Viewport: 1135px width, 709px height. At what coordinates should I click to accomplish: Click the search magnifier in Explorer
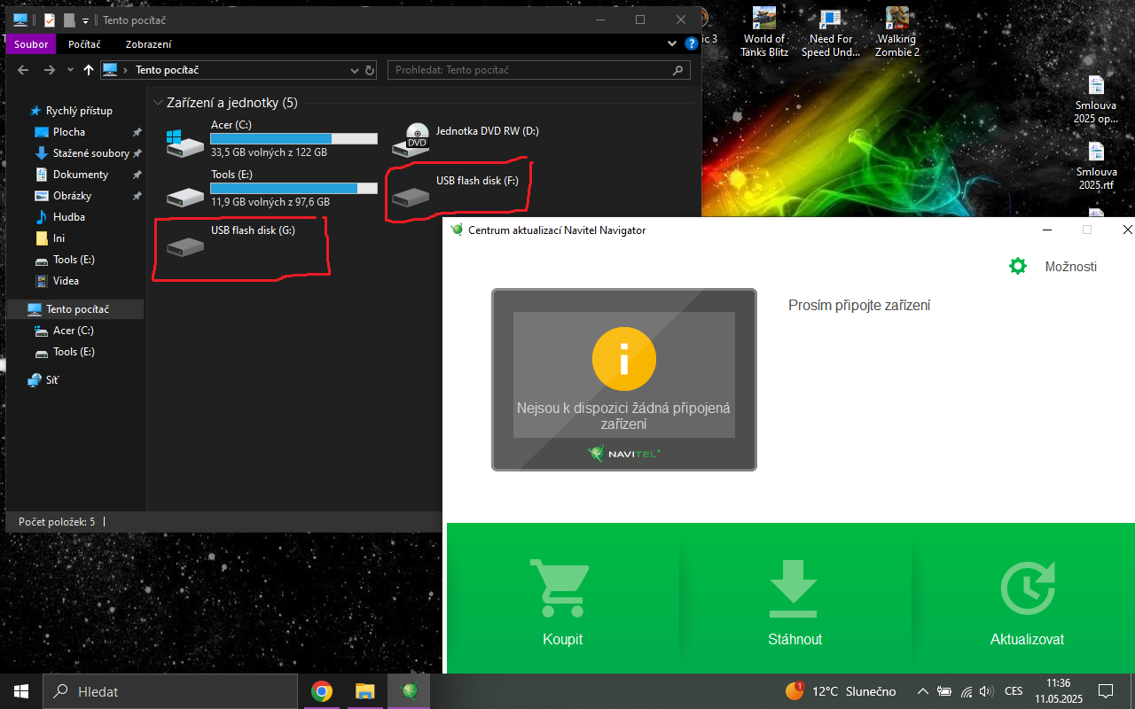coord(679,70)
